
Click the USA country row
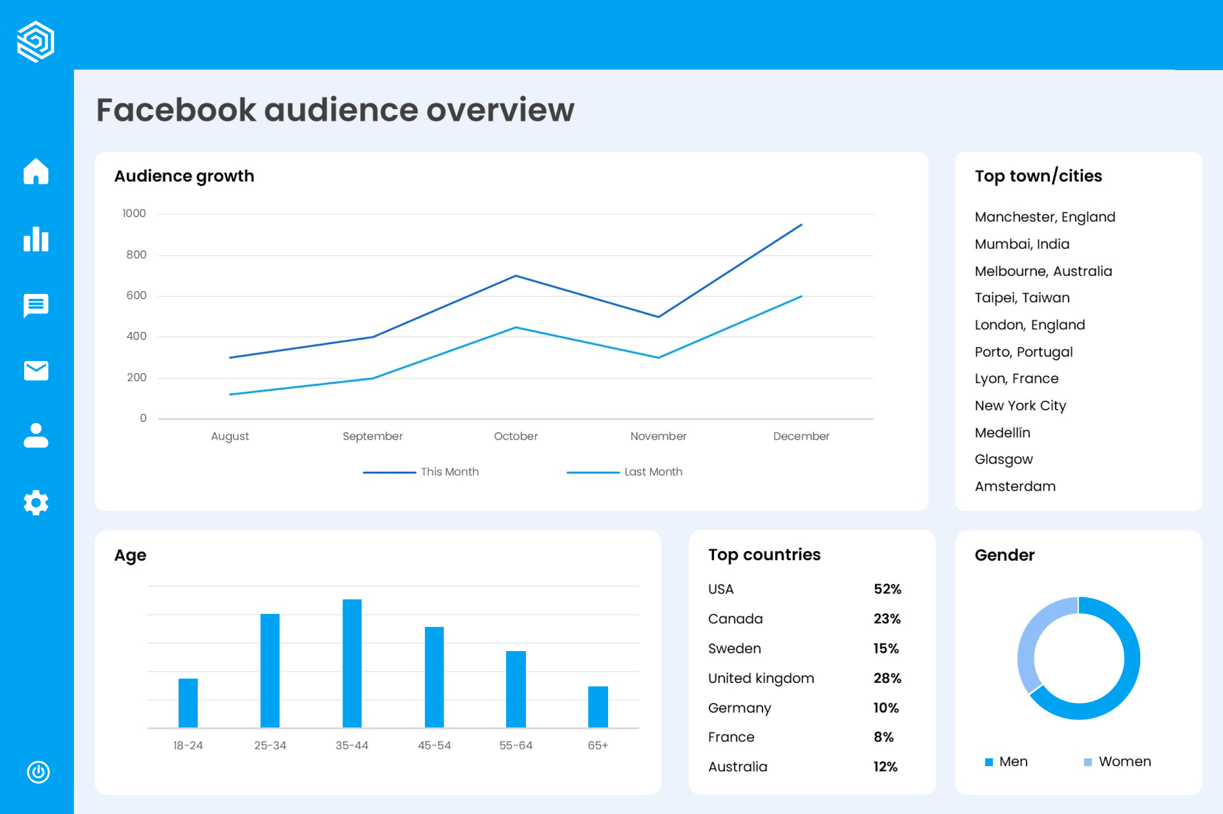tap(804, 589)
